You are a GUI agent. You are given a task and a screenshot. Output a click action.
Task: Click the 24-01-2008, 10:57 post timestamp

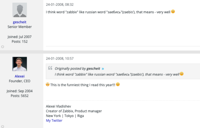pos(60,59)
